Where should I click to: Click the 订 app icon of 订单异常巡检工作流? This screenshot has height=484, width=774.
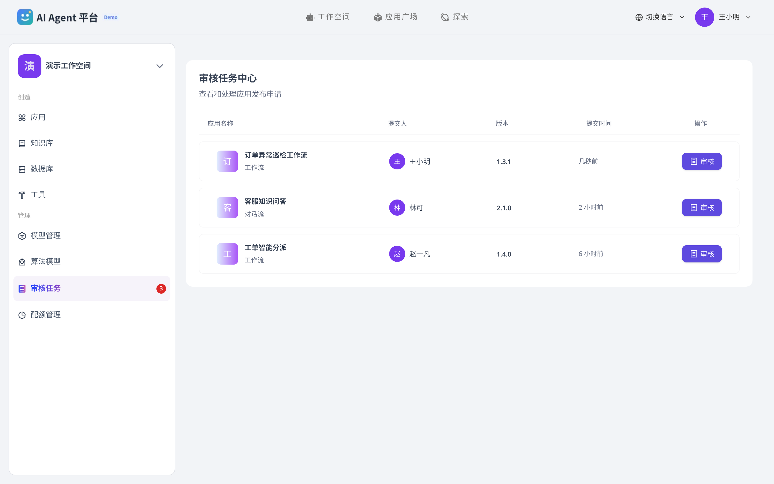227,161
